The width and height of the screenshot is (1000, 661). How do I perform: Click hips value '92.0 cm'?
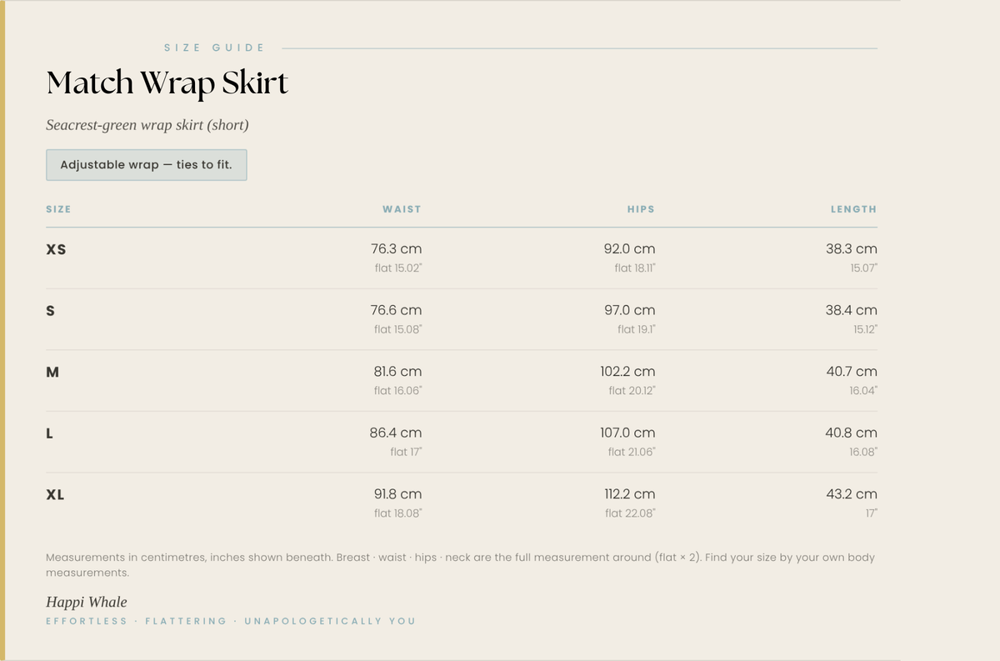pos(629,248)
